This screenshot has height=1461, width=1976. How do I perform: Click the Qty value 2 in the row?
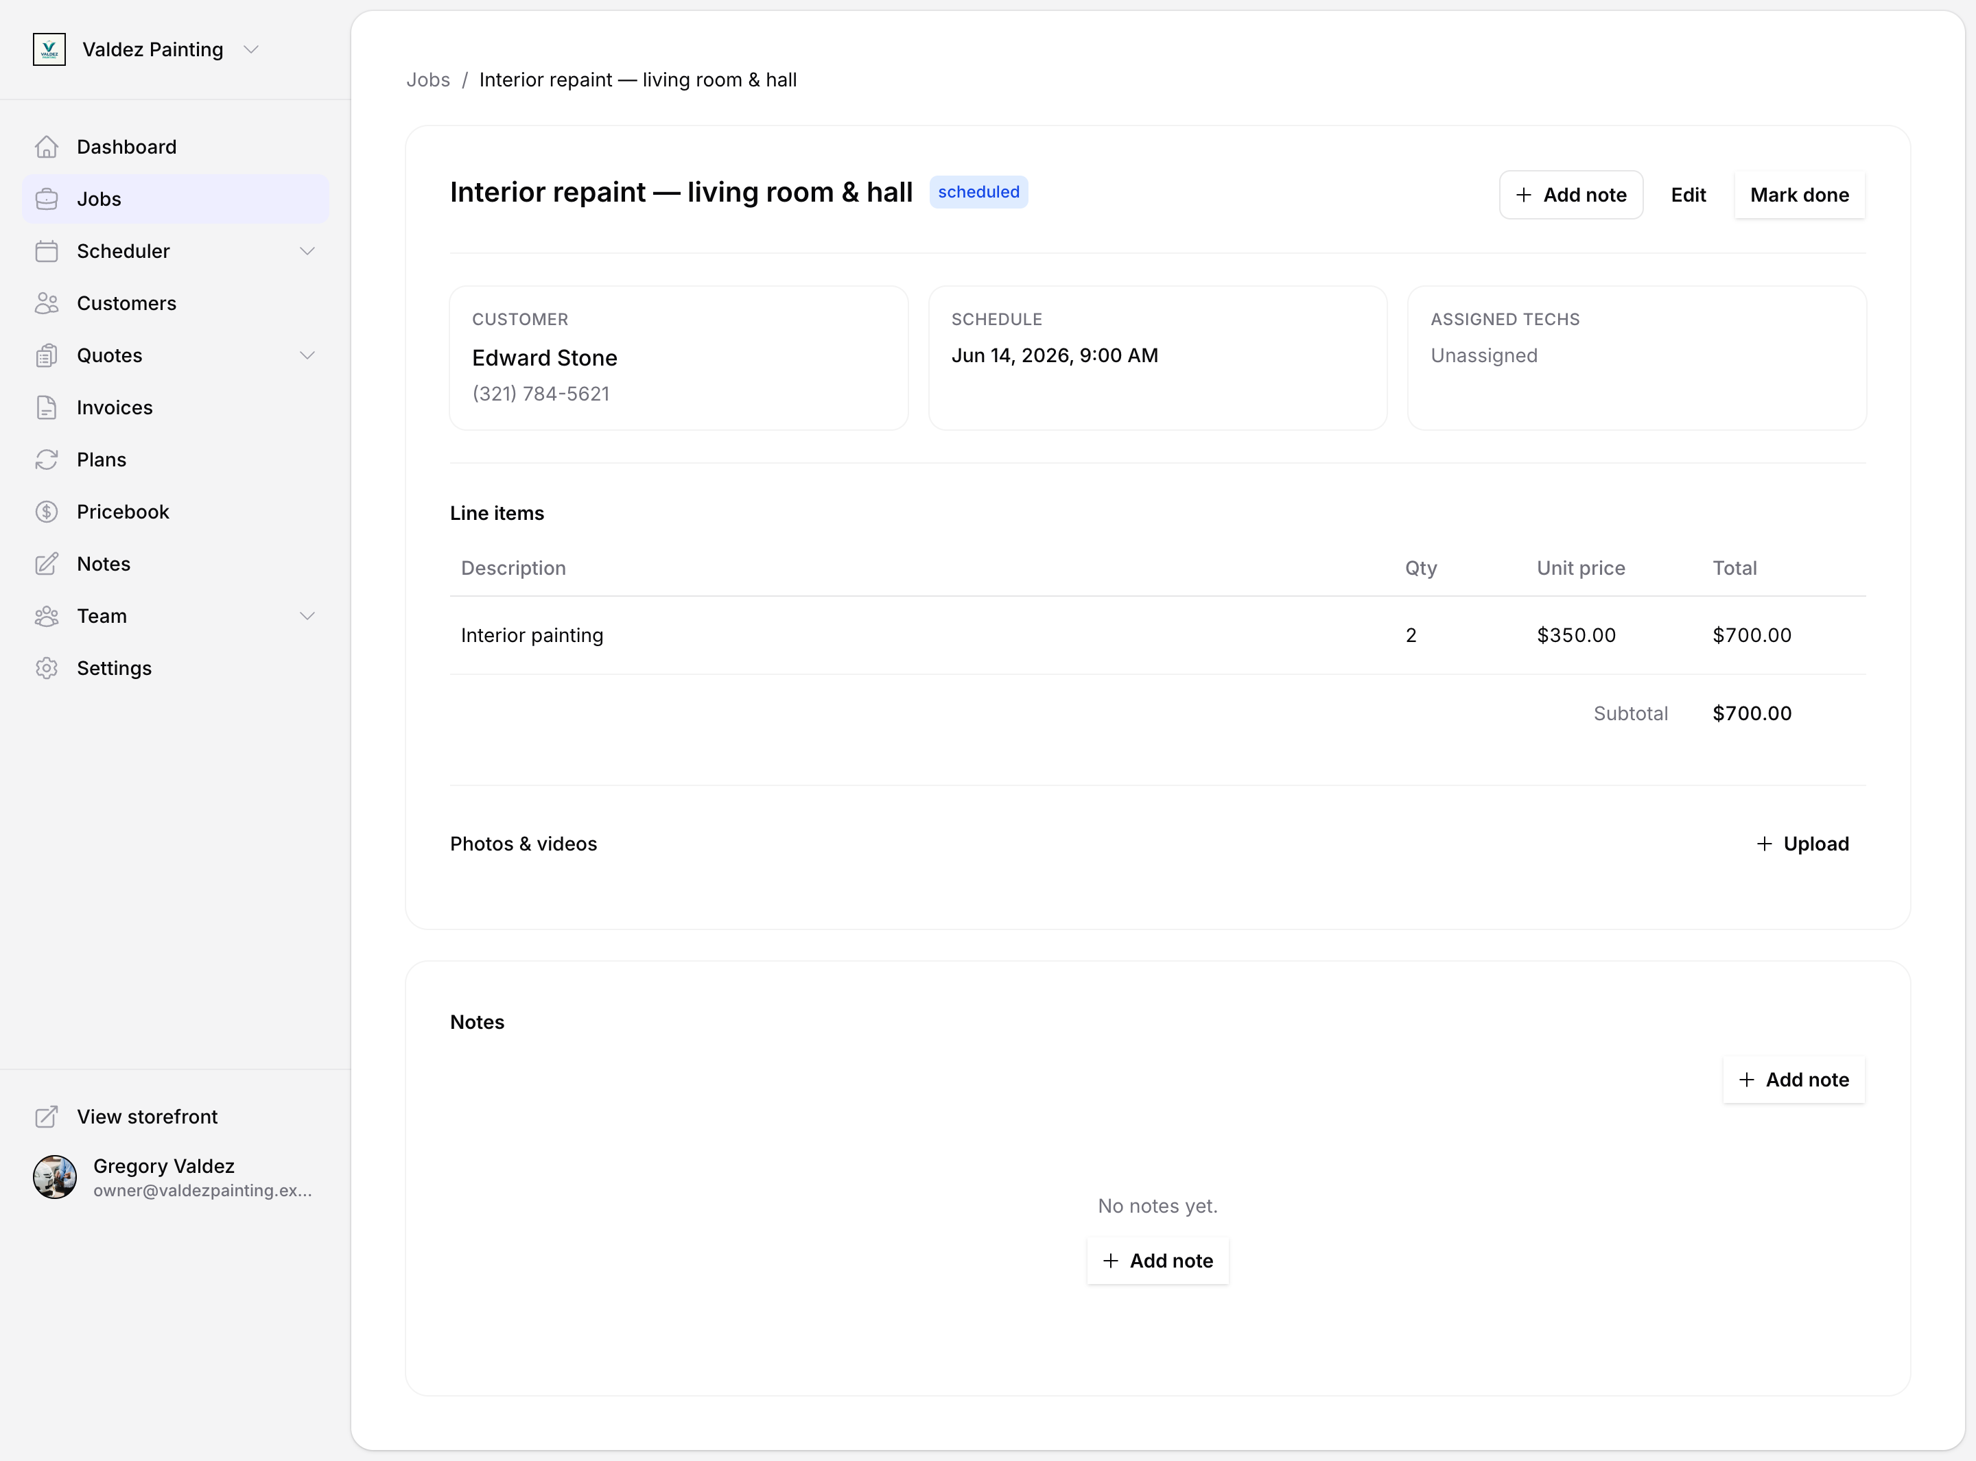coord(1411,635)
